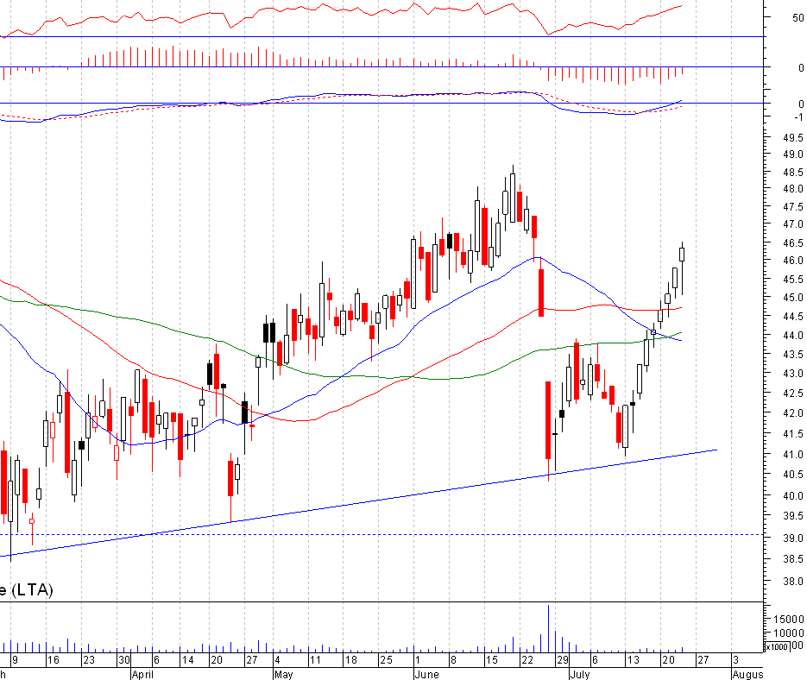Click the 18 date label in May
807x680 pixels.
tap(350, 660)
